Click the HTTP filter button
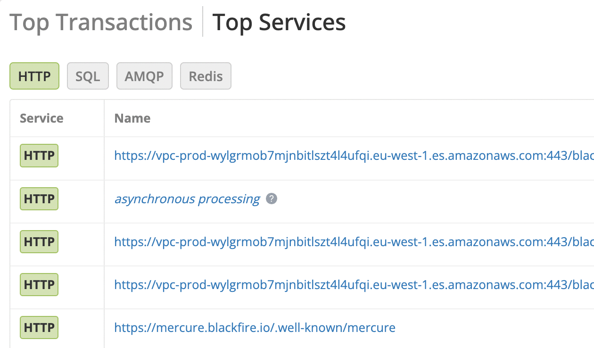The image size is (594, 348). click(x=34, y=76)
